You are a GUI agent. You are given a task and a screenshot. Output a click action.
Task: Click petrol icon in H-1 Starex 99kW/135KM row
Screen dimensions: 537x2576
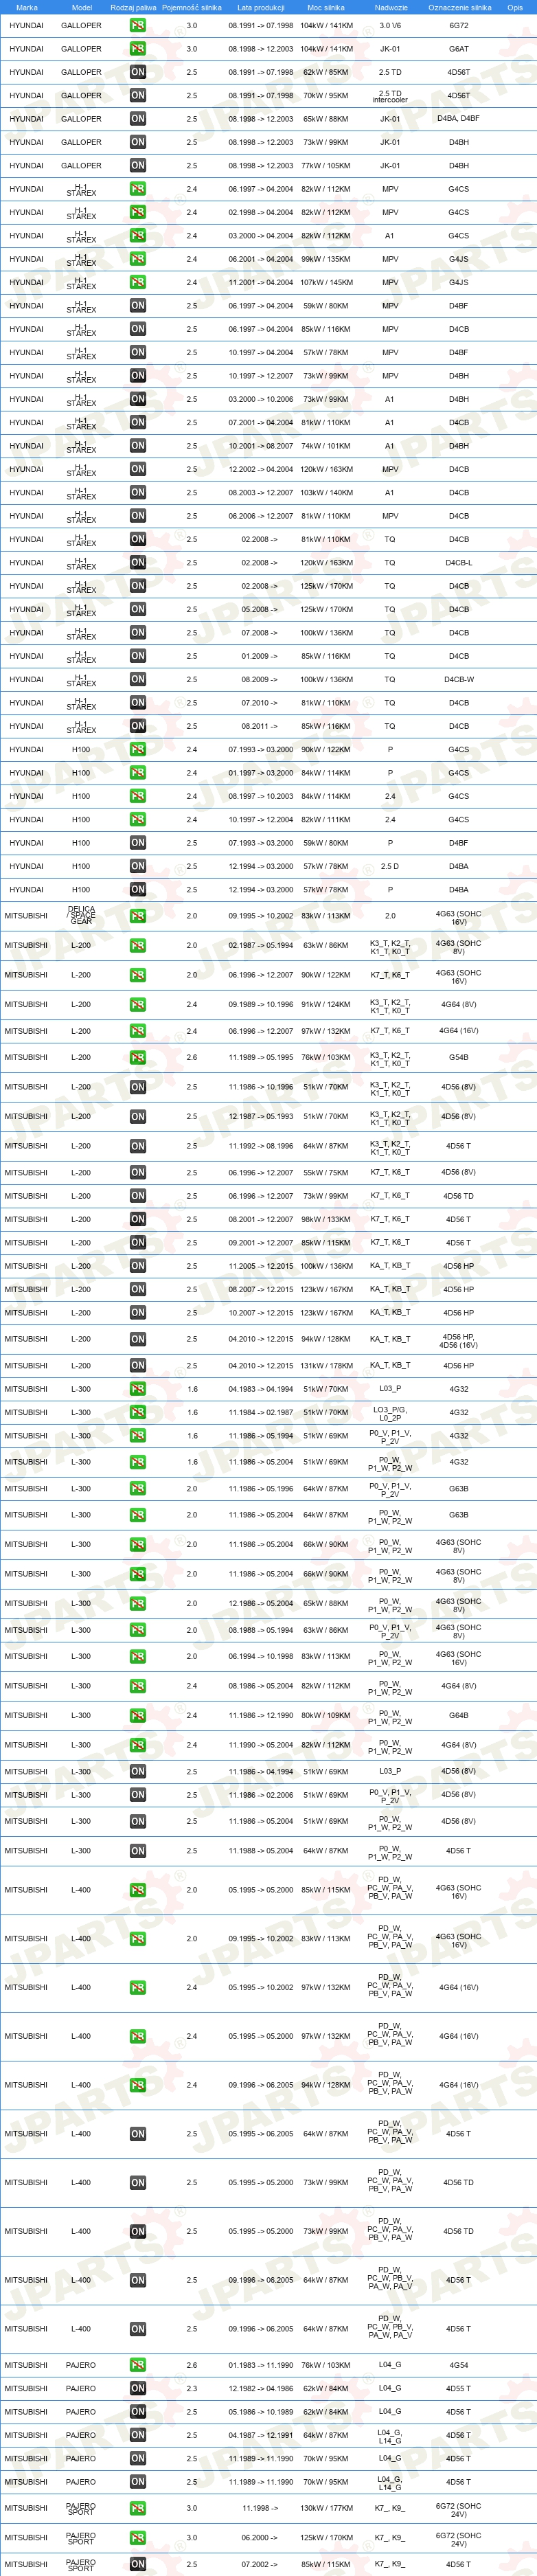(x=137, y=259)
